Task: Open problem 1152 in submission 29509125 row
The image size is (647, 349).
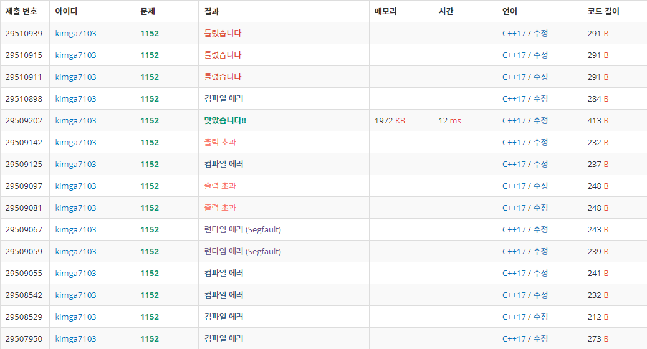Action: pyautogui.click(x=150, y=165)
